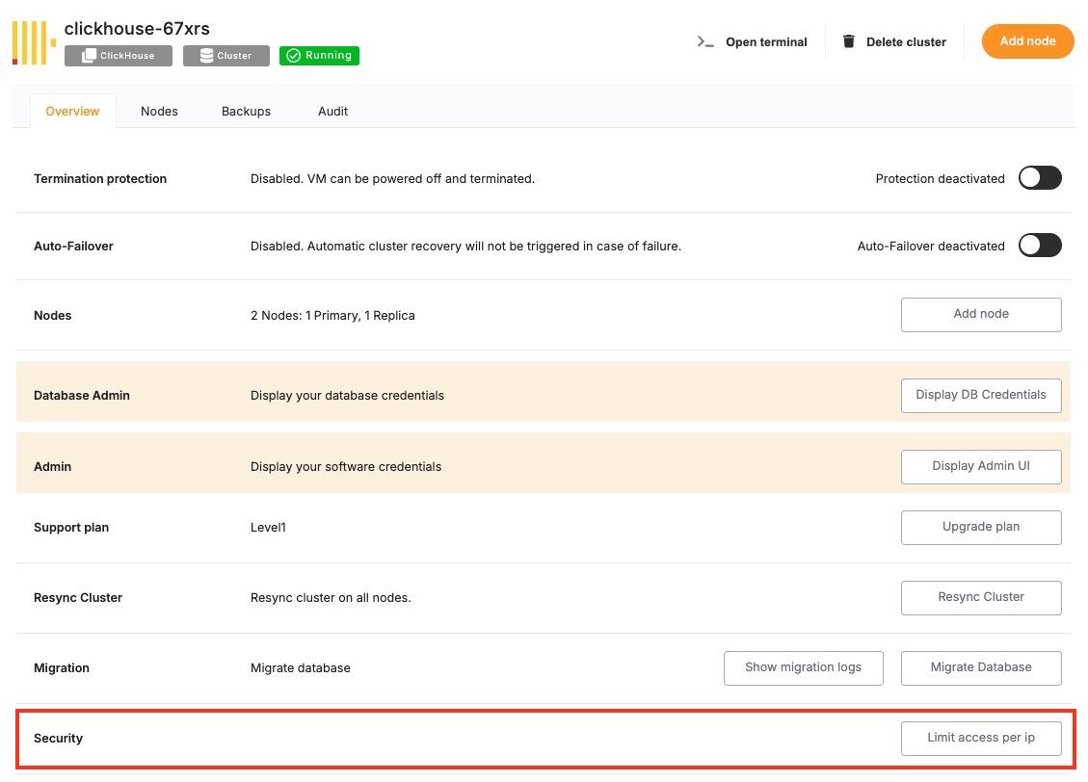This screenshot has height=782, width=1088.
Task: Select the Audit tab
Action: (332, 111)
